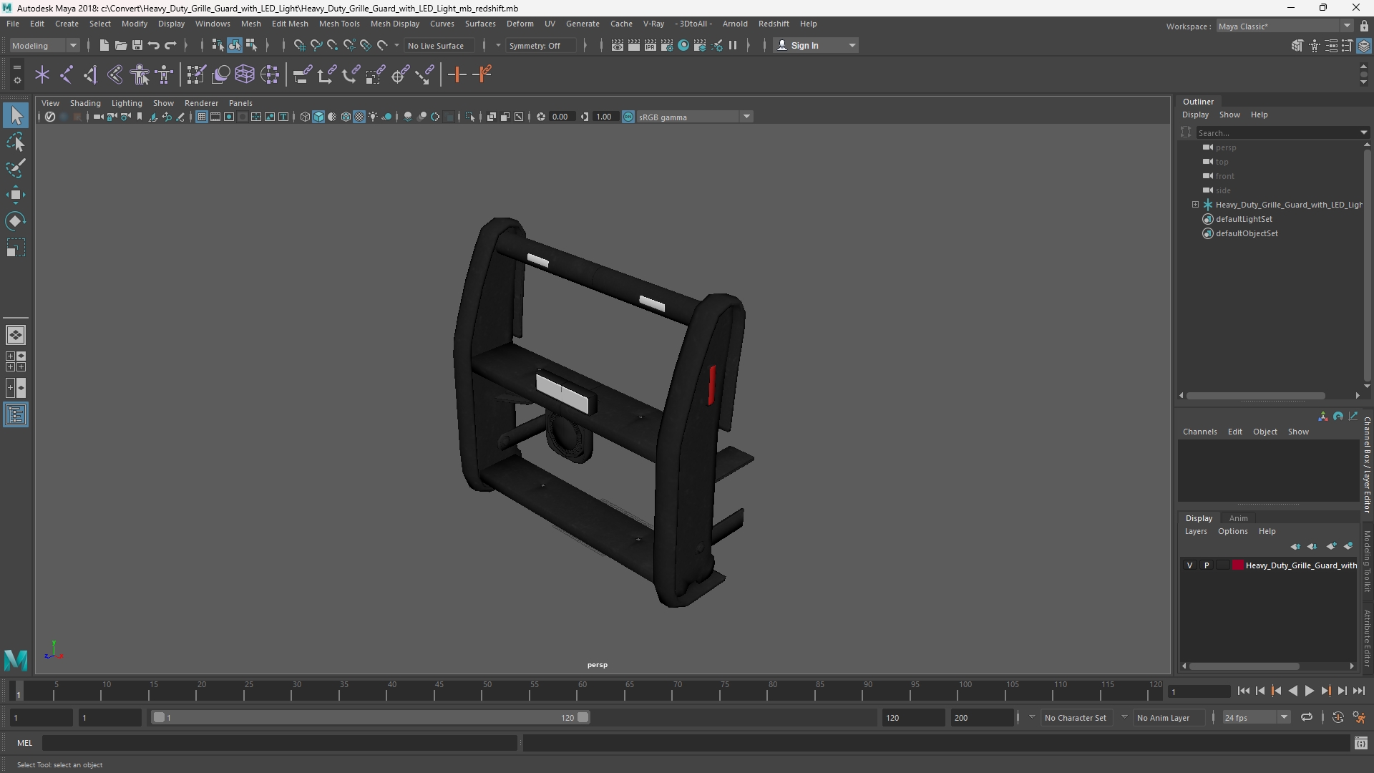Toggle the empty display type box of the Heavy_Duty layer

coord(1223,565)
